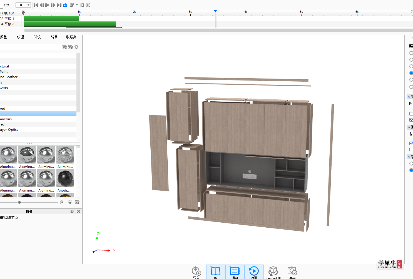Image resolution: width=413 pixels, height=279 pixels.
Task: Open the animation wizard dropdown arrow
Action: 77,5
